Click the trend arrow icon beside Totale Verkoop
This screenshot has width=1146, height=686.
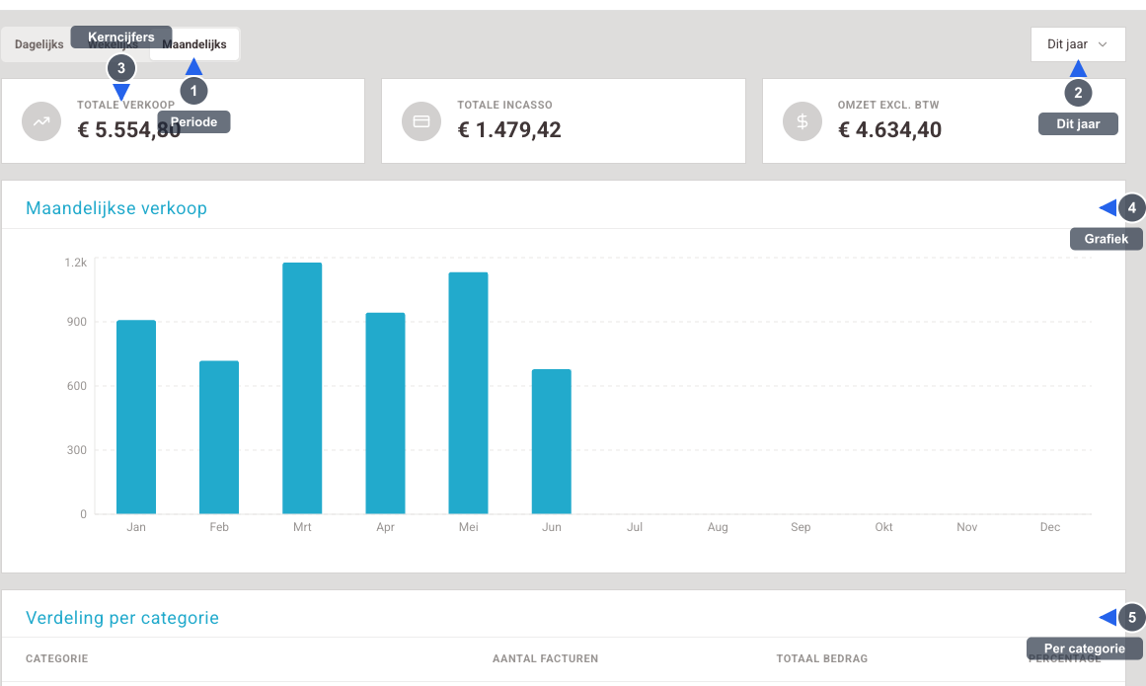click(x=41, y=121)
